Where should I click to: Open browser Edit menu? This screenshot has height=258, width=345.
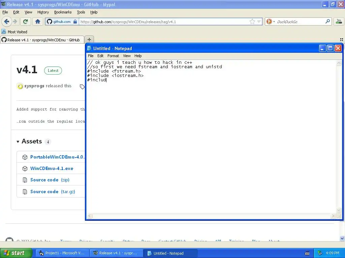[16, 12]
